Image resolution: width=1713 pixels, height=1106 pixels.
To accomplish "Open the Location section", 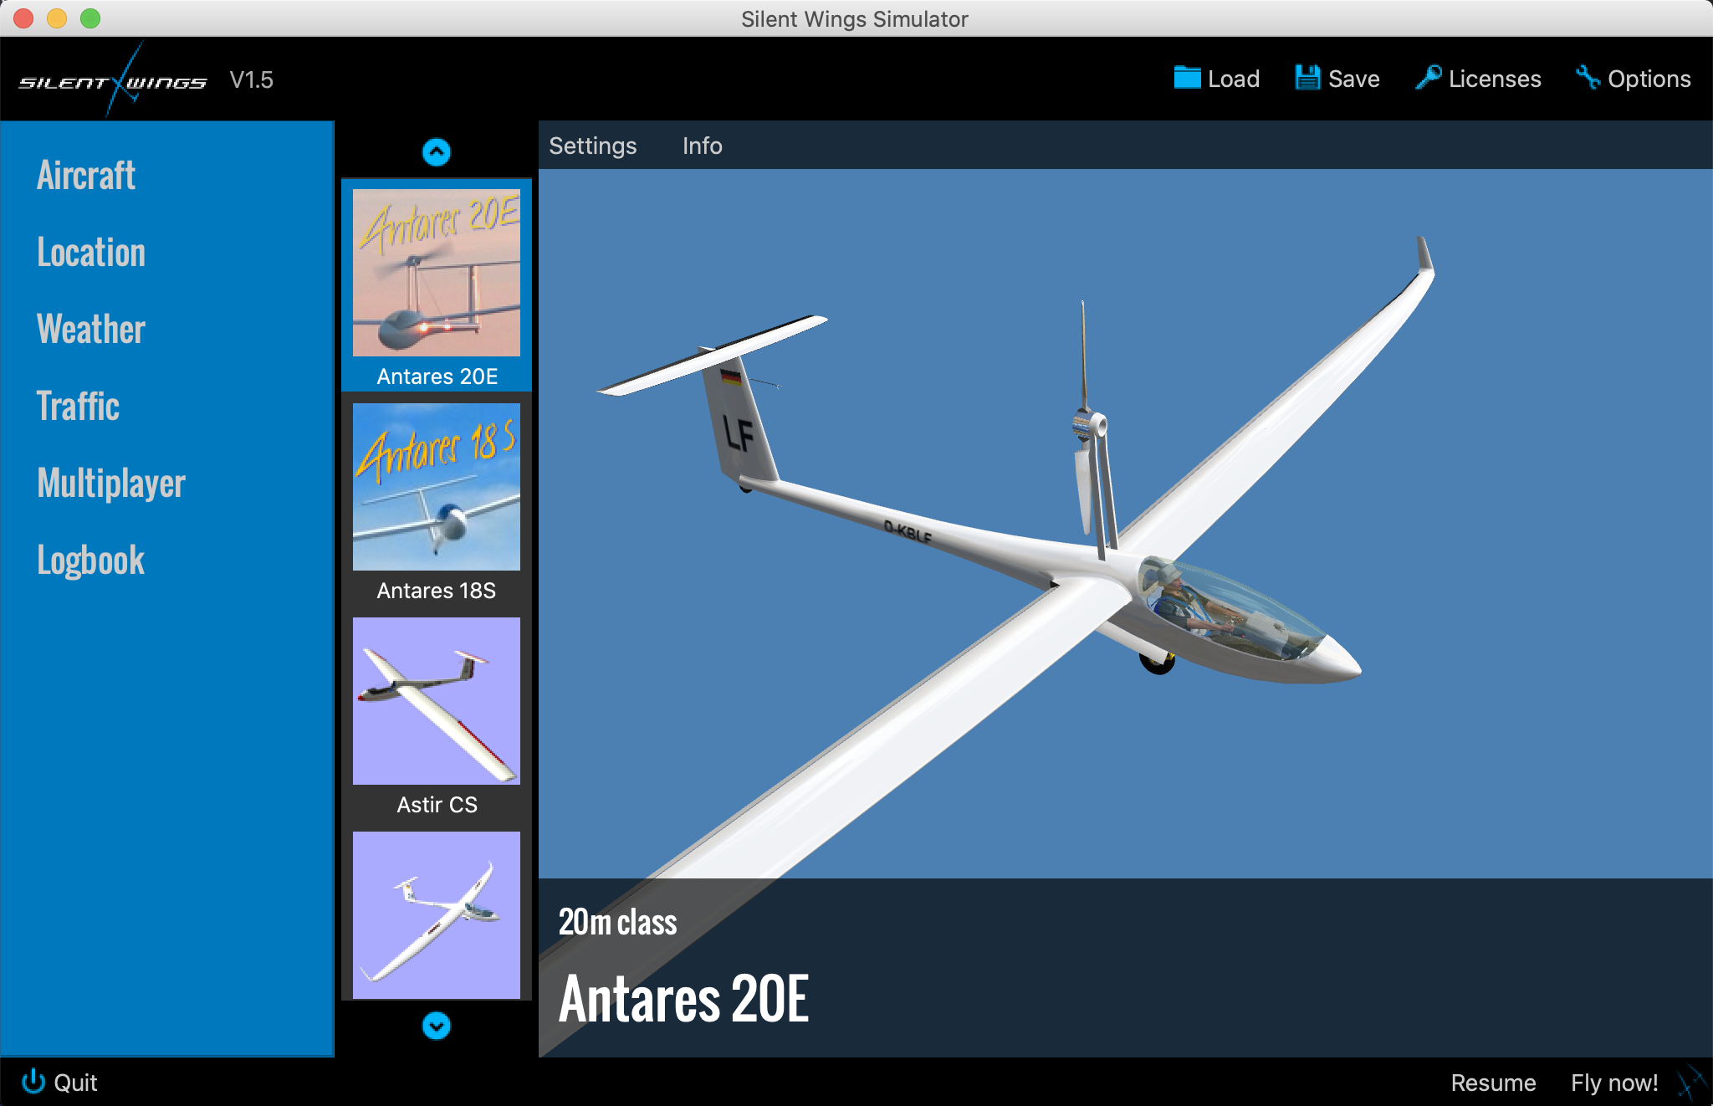I will (x=91, y=253).
